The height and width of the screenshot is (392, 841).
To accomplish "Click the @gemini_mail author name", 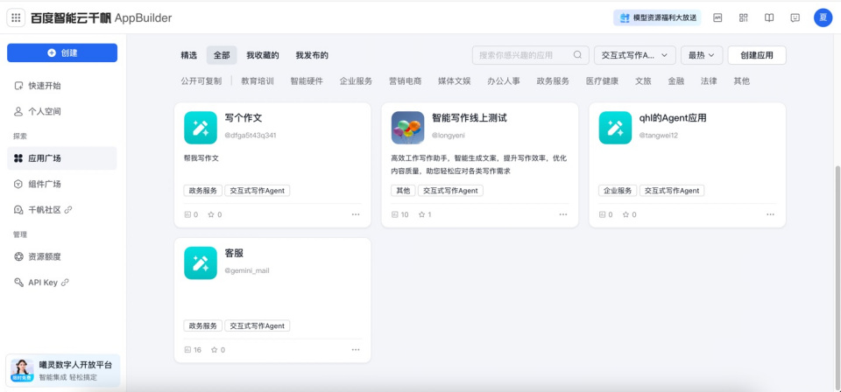I will point(247,271).
